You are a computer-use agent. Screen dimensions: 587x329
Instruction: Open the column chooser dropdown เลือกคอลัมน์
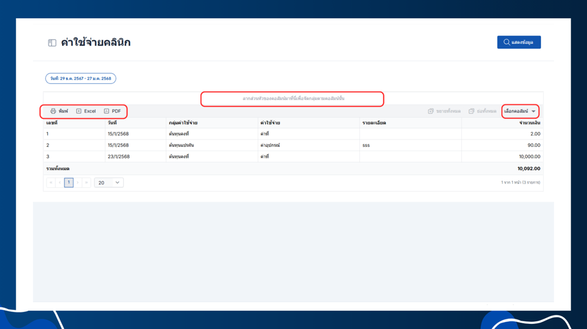coord(520,111)
